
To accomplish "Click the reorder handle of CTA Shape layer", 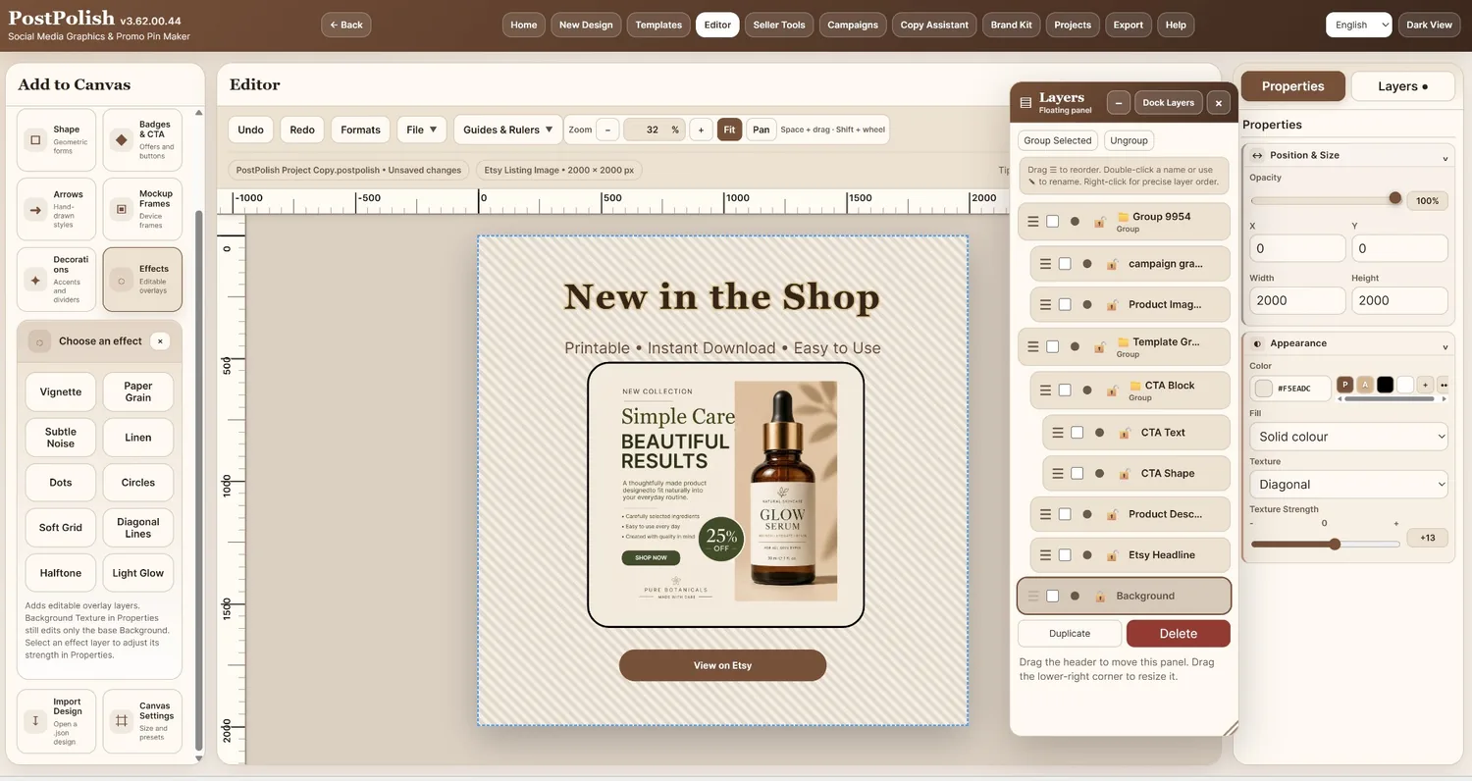I will (x=1058, y=473).
